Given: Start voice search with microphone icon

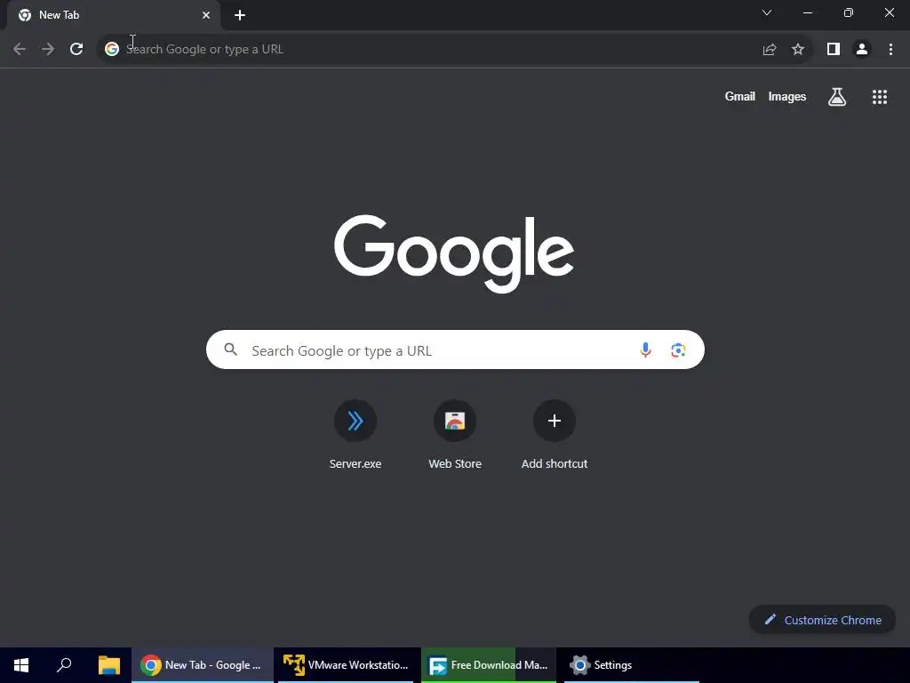Looking at the screenshot, I should [645, 350].
